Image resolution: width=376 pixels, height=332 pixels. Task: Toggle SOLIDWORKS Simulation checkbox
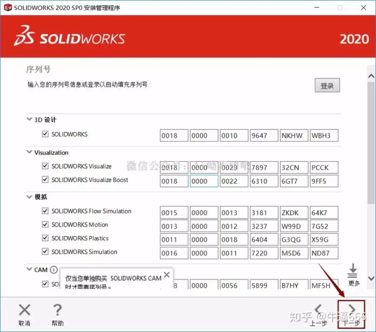pyautogui.click(x=45, y=252)
